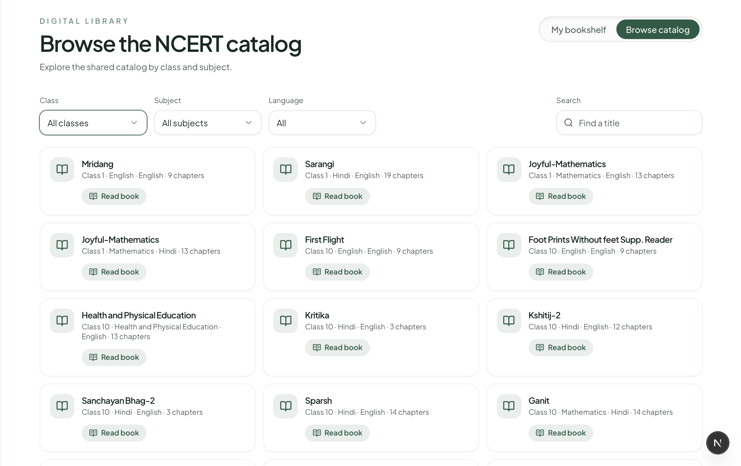741x466 pixels.
Task: Click the magnifier icon in the search field
Action: pos(568,123)
